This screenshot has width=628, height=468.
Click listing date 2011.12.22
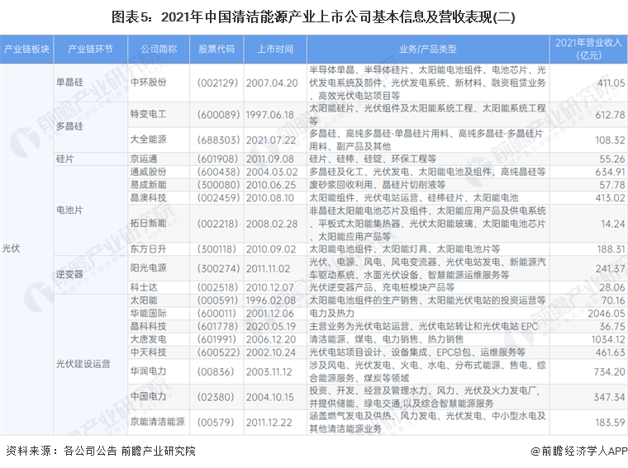coord(269,423)
